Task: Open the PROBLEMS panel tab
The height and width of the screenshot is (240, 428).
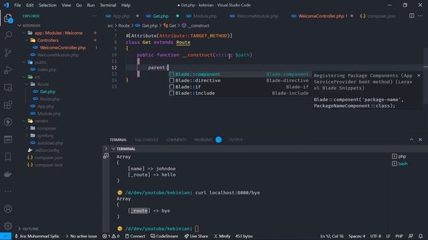Action: pos(203,140)
